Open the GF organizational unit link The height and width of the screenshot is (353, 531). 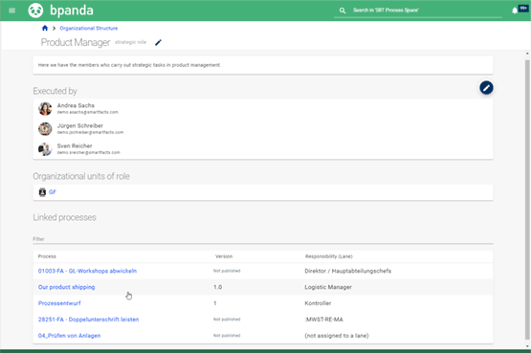click(x=53, y=192)
